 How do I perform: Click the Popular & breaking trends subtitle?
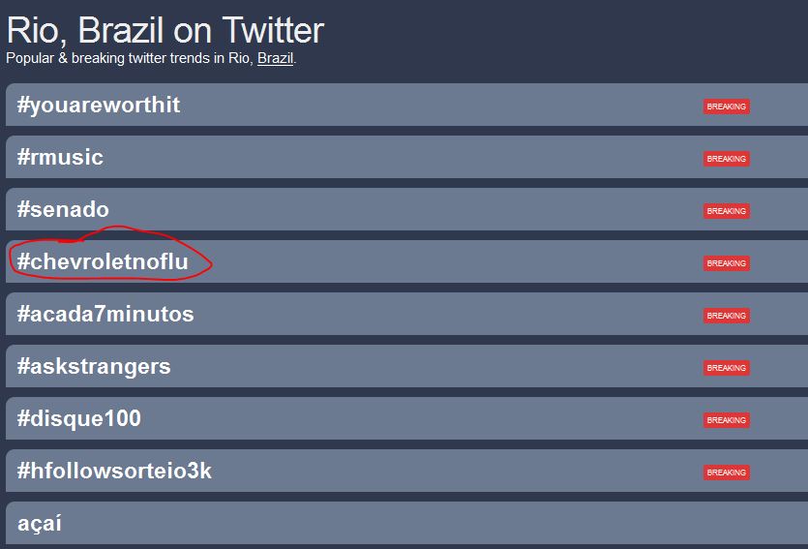tap(151, 58)
